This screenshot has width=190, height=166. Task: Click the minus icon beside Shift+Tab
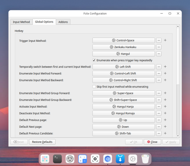159,133
